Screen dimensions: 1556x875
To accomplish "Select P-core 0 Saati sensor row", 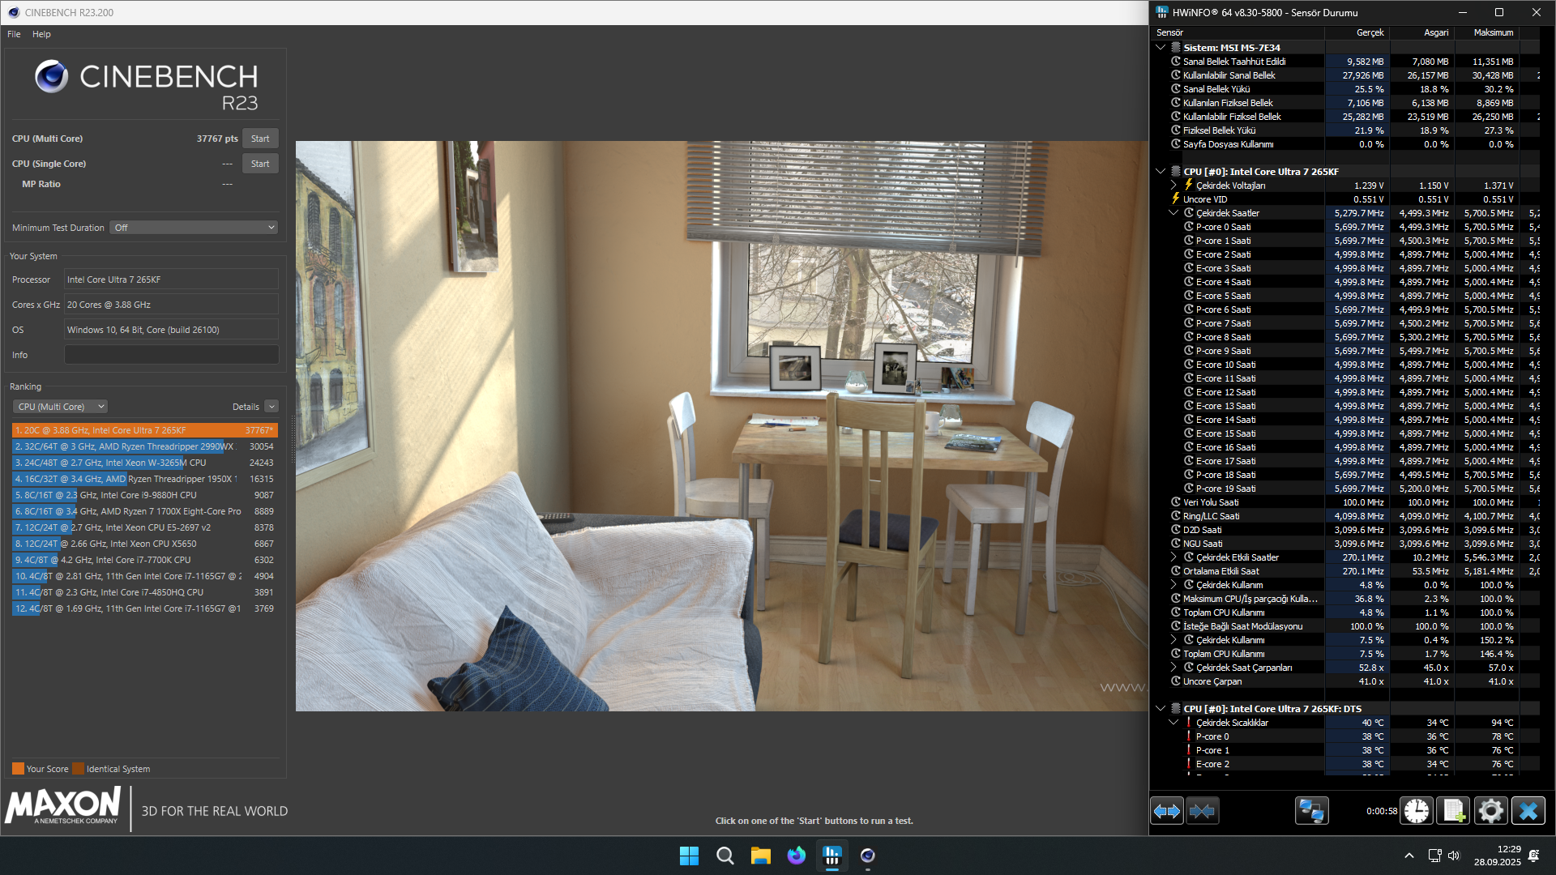I will [1345, 227].
